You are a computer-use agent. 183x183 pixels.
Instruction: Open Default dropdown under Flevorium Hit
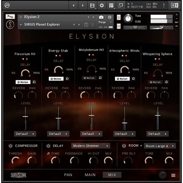pyautogui.click(x=25, y=134)
